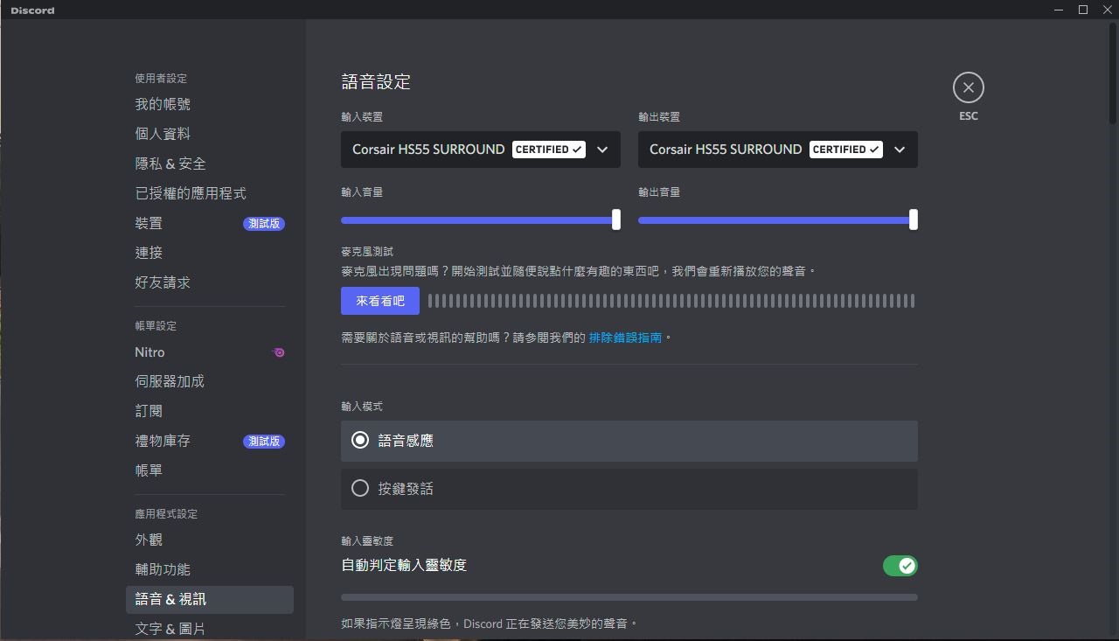Select the 按鍵發話 input mode

tap(629, 489)
